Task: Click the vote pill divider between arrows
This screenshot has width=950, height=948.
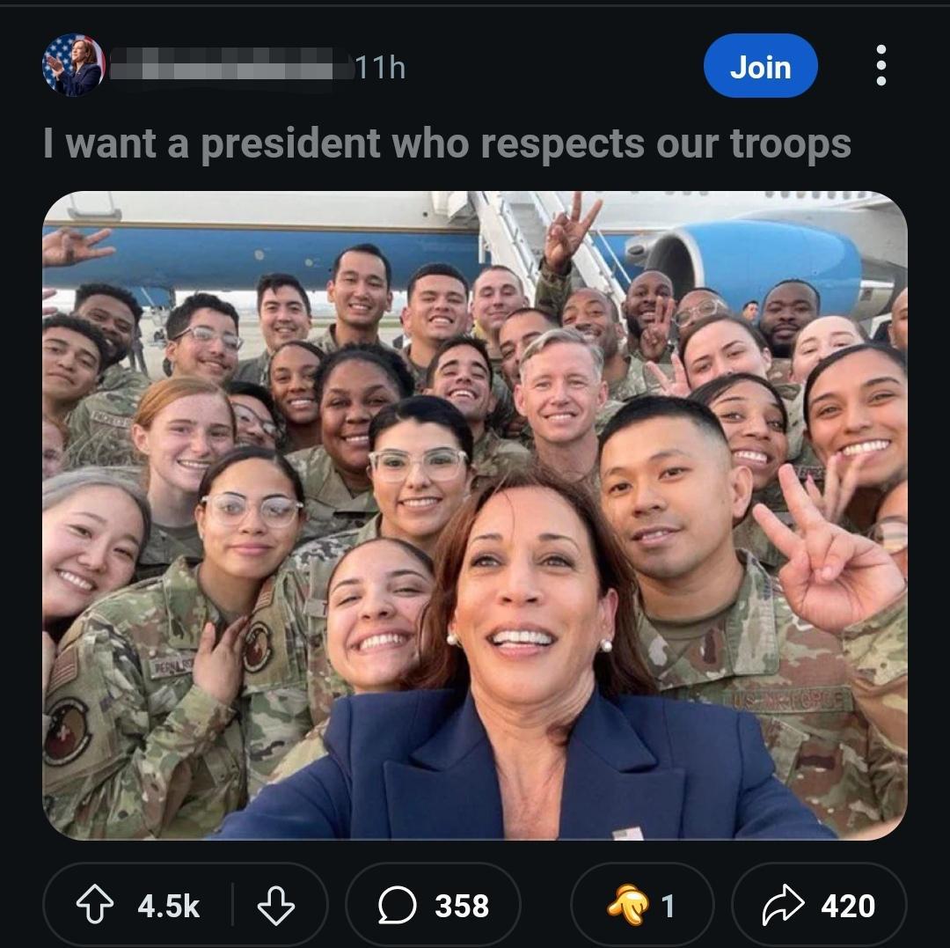Action: tap(232, 904)
